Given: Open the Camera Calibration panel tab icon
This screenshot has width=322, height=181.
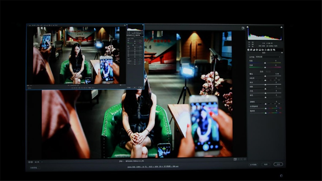Looking at the screenshot, I should coord(269,50).
